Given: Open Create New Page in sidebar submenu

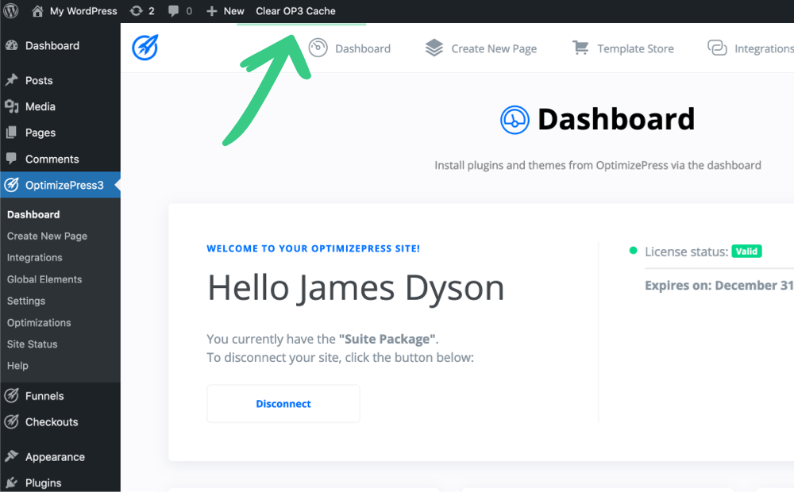Looking at the screenshot, I should 47,236.
